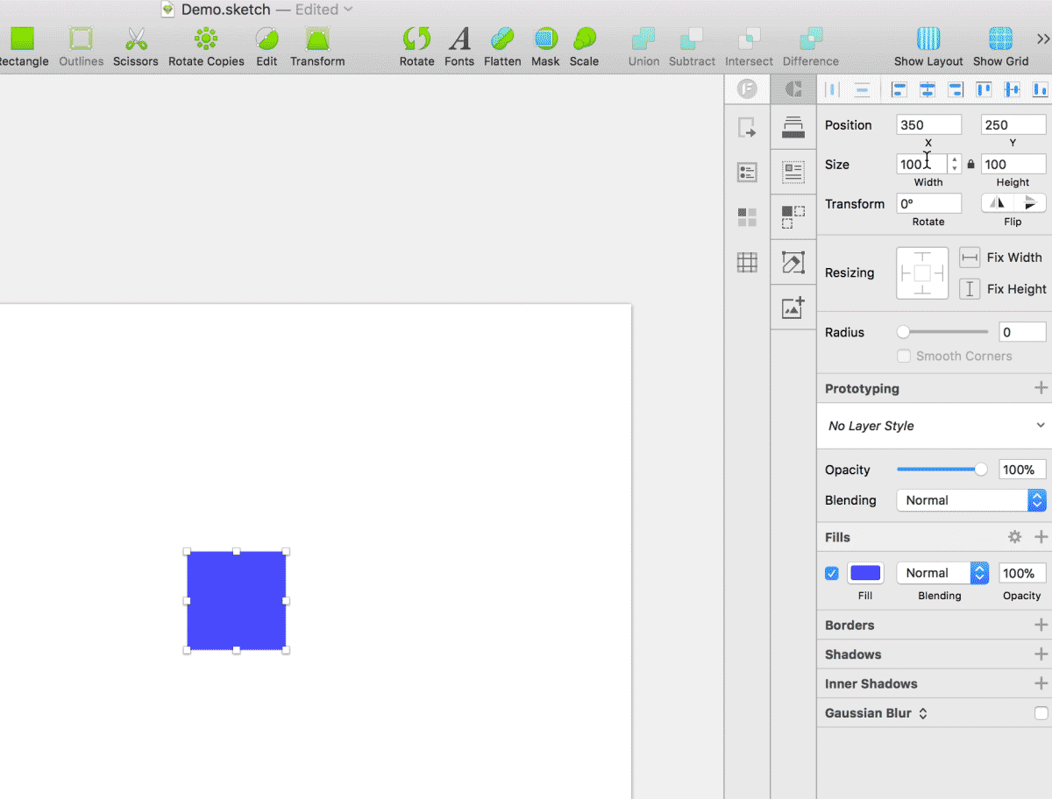The width and height of the screenshot is (1052, 799).
Task: Expand the toolbar overflow chevron
Action: (x=1042, y=39)
